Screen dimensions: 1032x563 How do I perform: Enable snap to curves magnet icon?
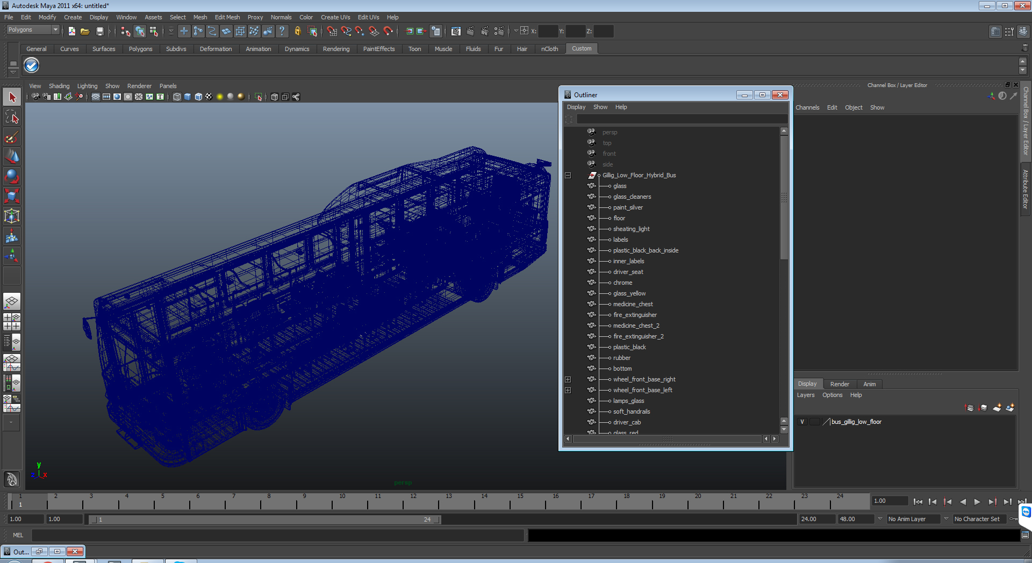tap(346, 31)
